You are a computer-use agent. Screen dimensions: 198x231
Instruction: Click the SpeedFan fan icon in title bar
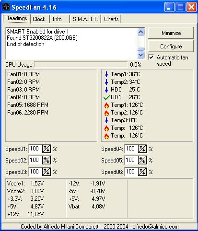6,7
